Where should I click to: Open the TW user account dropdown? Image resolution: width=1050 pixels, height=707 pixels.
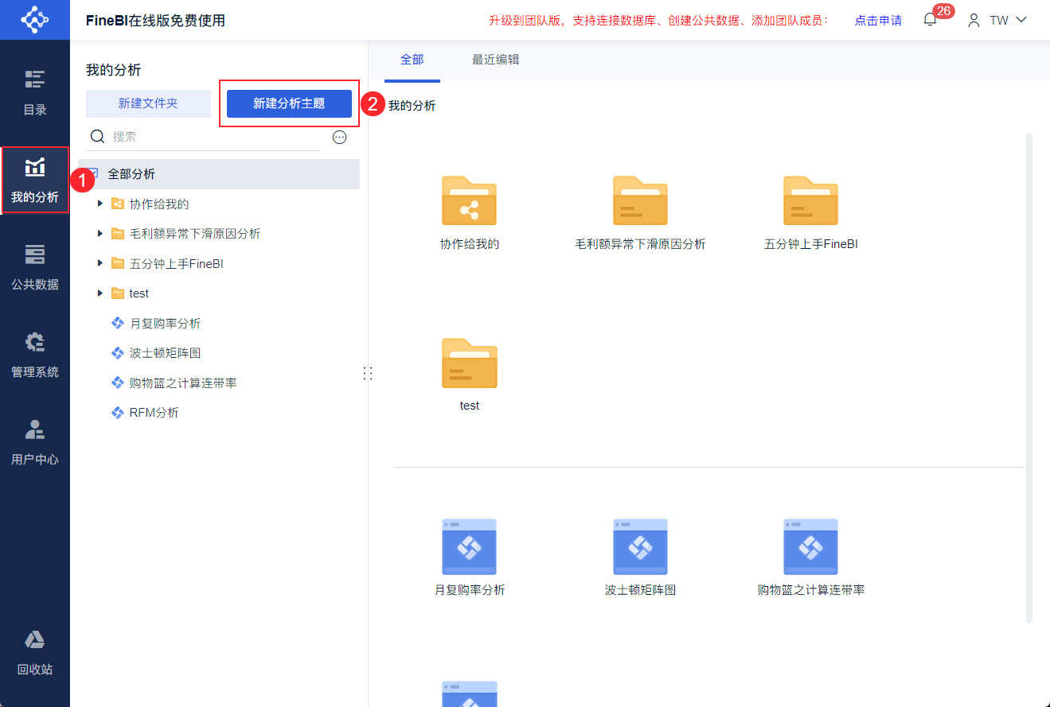[x=997, y=20]
